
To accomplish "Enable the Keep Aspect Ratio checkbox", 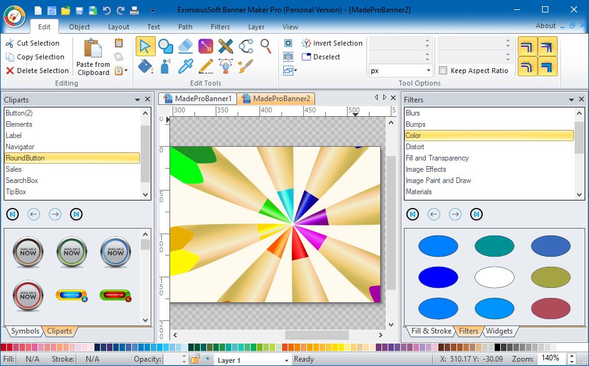I will click(x=443, y=70).
